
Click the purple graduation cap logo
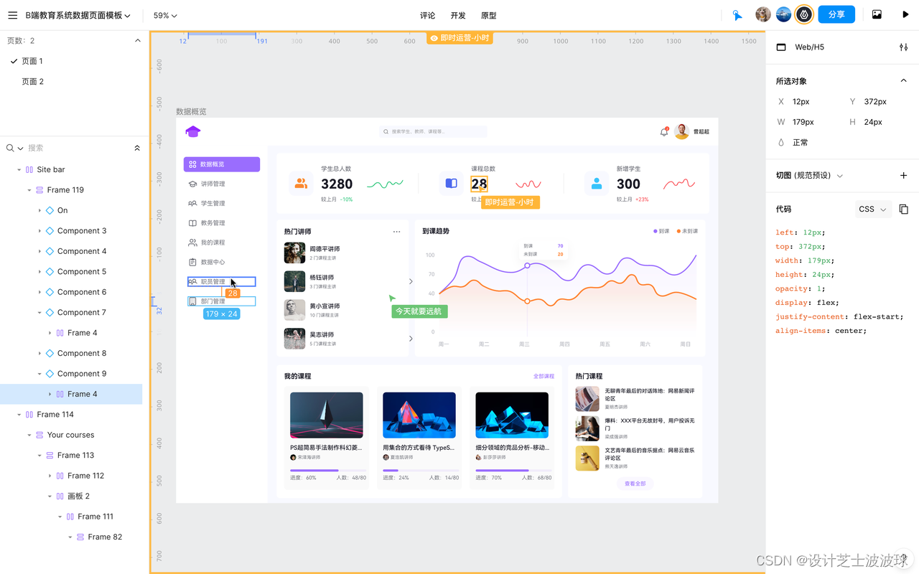(x=192, y=131)
